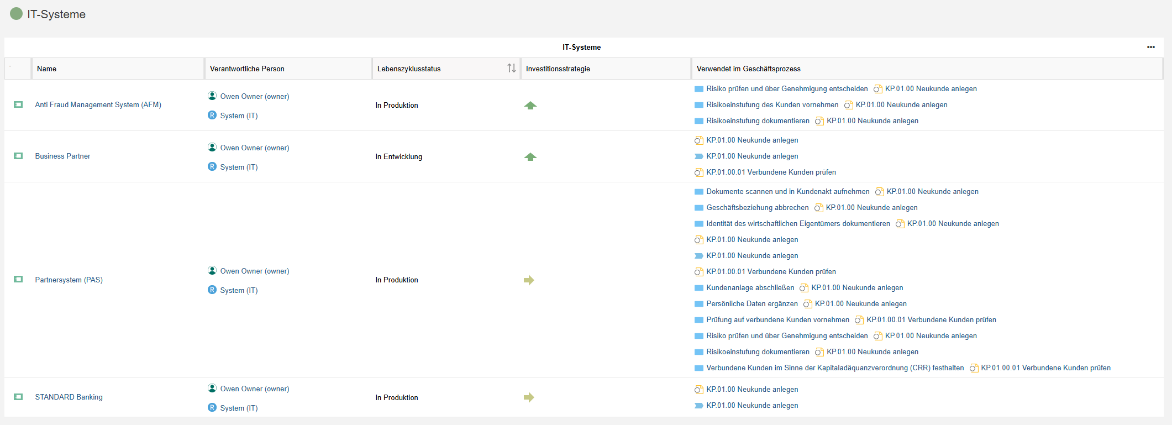1172x425 pixels.
Task: Click right arrow investment icon for STANDARD Banking
Action: [x=529, y=397]
